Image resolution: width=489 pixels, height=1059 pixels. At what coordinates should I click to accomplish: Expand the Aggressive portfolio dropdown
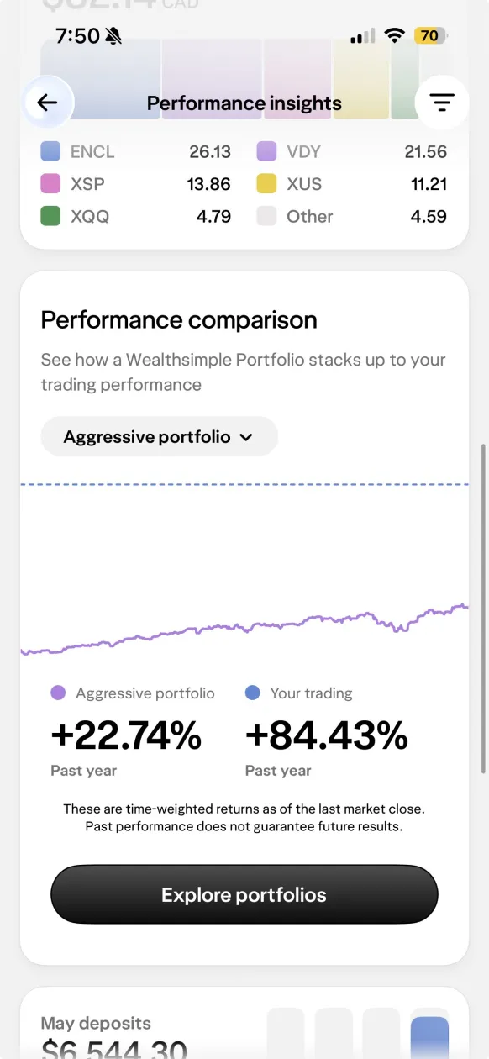click(159, 437)
